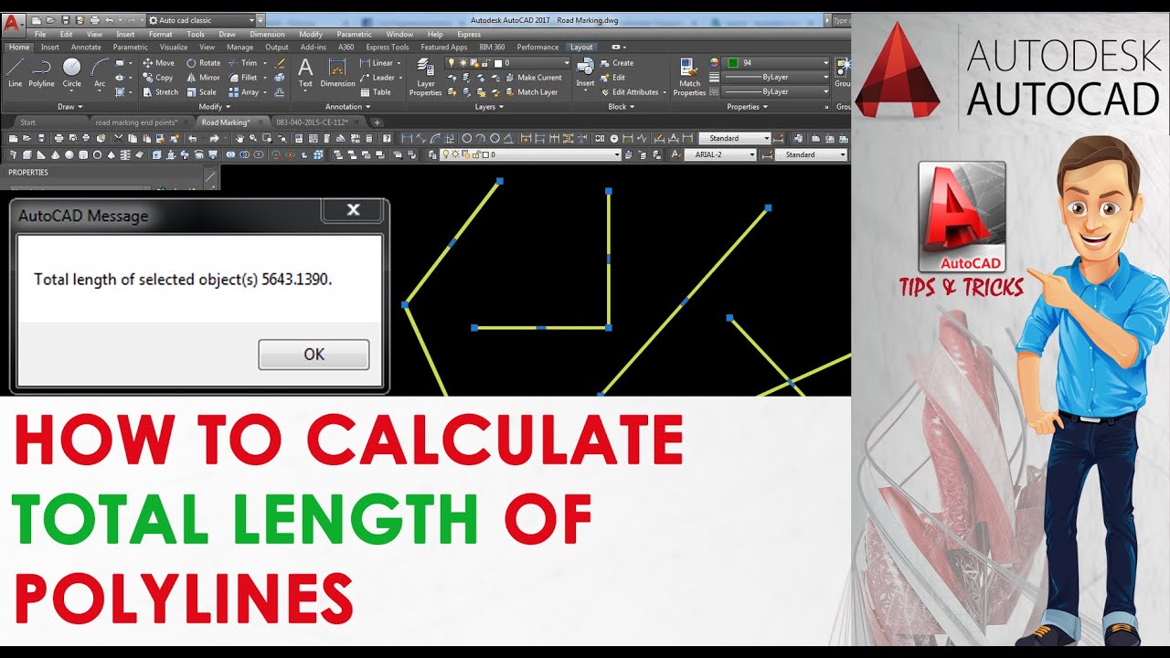Choose the Circle drawing tool
This screenshot has height=658, width=1170.
(x=71, y=72)
